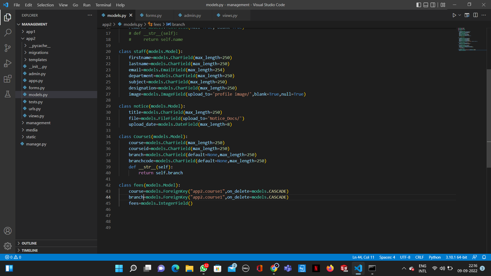Toggle Secondary Side Bar layout button
This screenshot has width=491, height=276.
(433, 5)
